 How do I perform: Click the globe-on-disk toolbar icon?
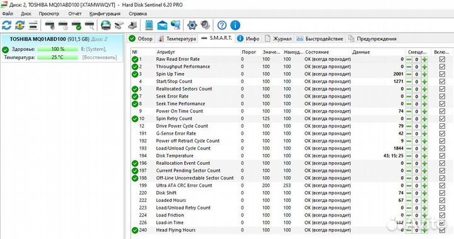106,25
